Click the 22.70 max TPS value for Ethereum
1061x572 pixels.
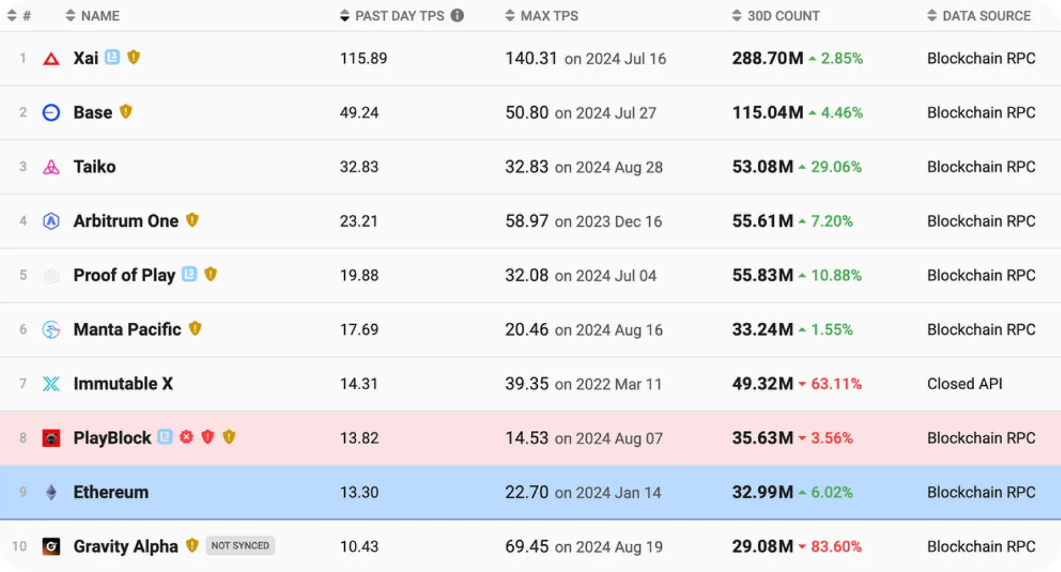coord(527,492)
